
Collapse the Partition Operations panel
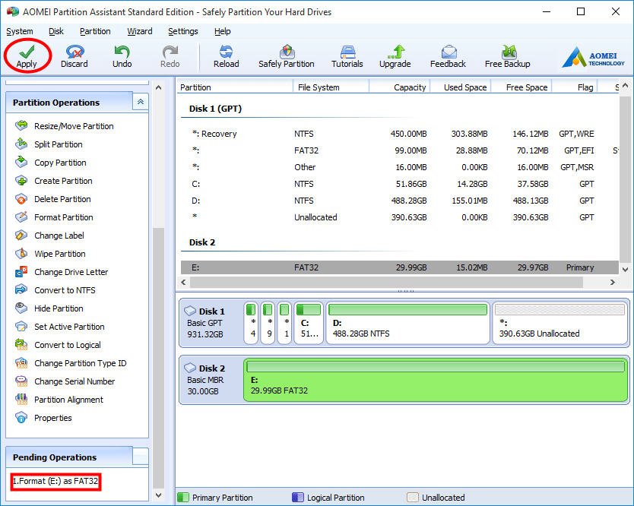click(x=140, y=102)
